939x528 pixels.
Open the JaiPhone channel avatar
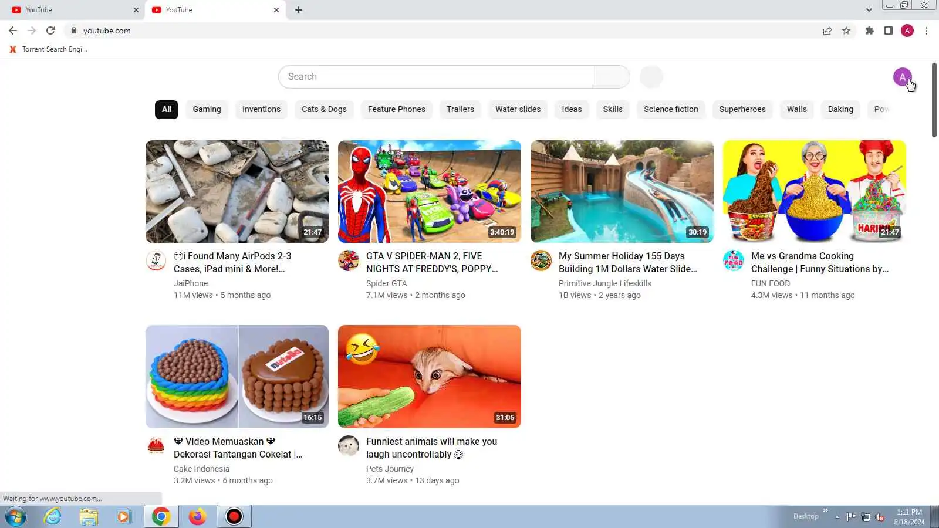pyautogui.click(x=156, y=260)
